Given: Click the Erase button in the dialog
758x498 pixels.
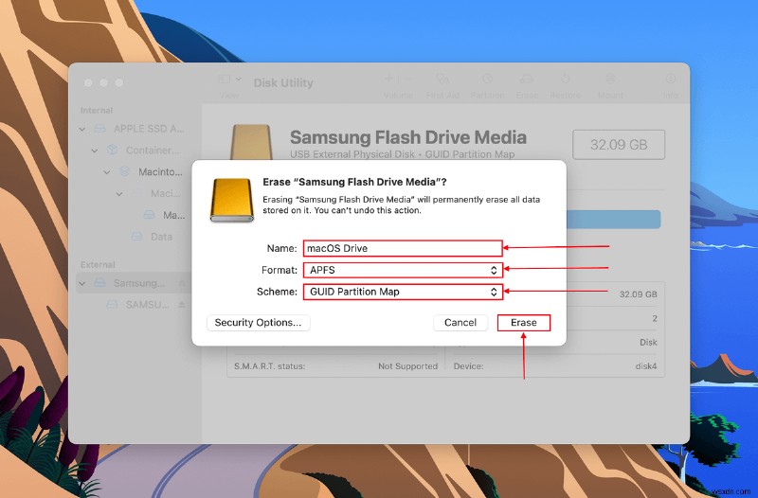Looking at the screenshot, I should (524, 323).
